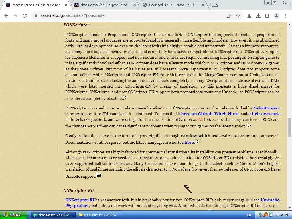Switch to first chaoskaiser72's ONScripter Corner tab
292x219 pixels.
[36, 5]
